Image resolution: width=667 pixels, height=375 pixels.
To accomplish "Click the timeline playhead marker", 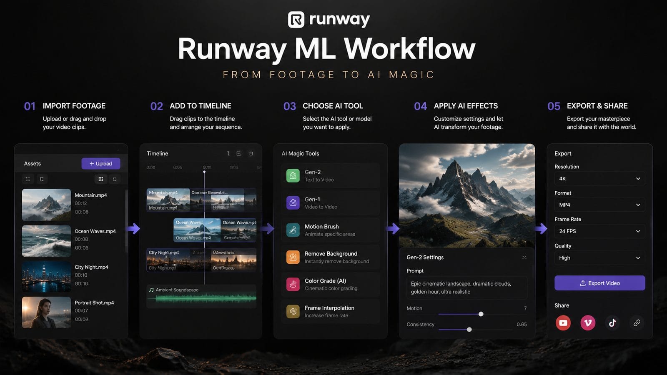I will 204,172.
